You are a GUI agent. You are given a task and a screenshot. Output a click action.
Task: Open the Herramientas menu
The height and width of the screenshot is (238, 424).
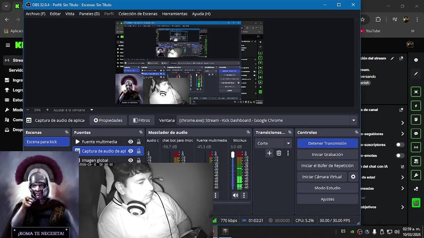coord(175,14)
